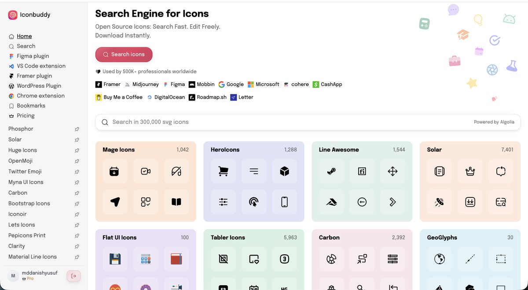Open the Carbon collection card title

point(329,238)
